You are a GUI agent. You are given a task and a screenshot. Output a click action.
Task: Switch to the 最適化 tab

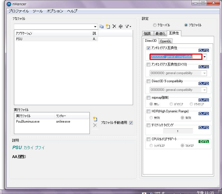click(160, 33)
